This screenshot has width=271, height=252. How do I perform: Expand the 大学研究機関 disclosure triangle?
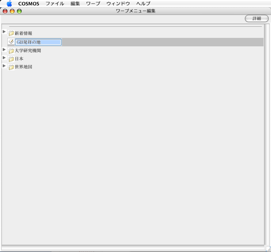point(4,49)
